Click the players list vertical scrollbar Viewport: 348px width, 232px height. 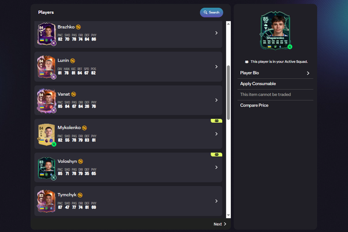228,70
